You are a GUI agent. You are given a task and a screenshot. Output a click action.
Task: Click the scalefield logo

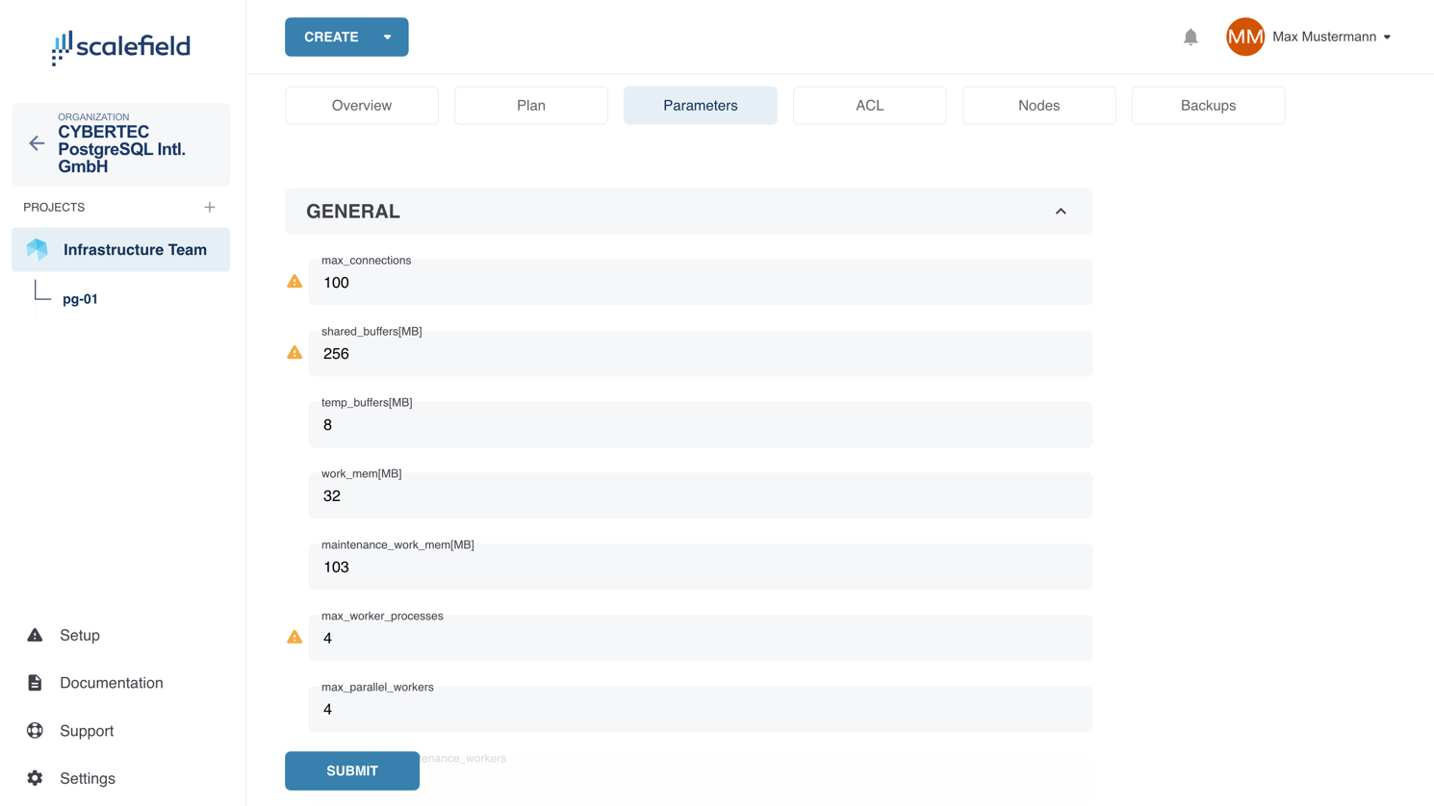point(119,47)
